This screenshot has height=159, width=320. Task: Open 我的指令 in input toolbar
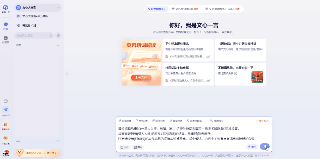pyautogui.click(x=217, y=121)
